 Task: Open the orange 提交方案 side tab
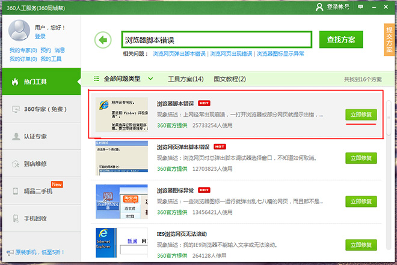pyautogui.click(x=389, y=40)
